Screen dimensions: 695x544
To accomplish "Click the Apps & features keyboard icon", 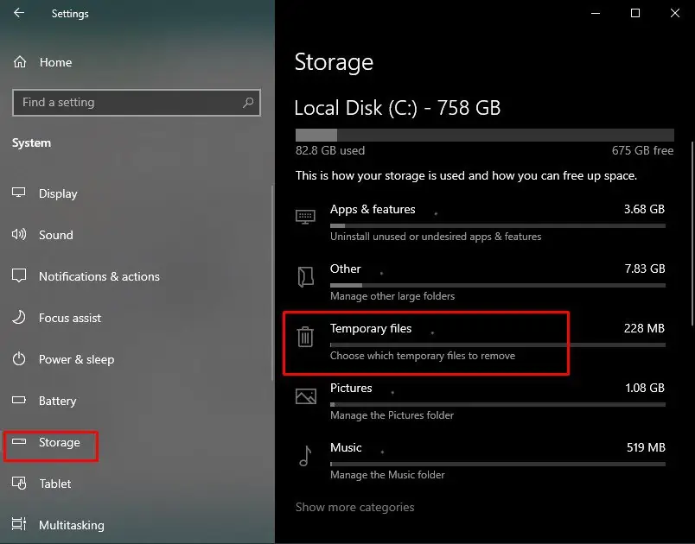I will [x=305, y=217].
